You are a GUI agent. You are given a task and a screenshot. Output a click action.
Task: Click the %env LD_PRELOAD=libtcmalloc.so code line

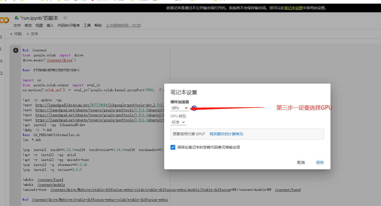coord(51,135)
